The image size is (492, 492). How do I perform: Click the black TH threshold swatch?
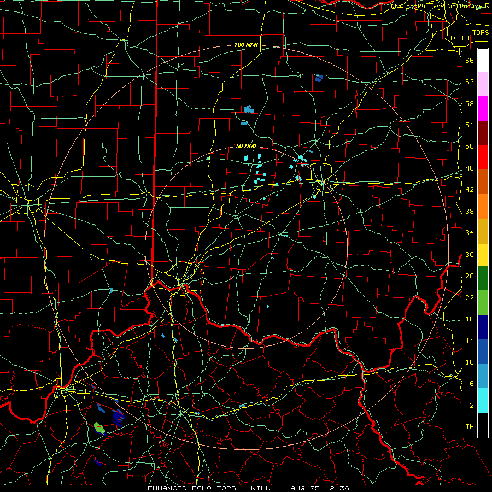[483, 425]
